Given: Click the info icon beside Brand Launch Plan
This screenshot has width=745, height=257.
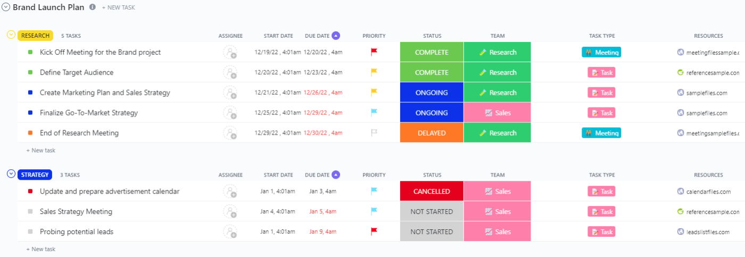Looking at the screenshot, I should (93, 7).
